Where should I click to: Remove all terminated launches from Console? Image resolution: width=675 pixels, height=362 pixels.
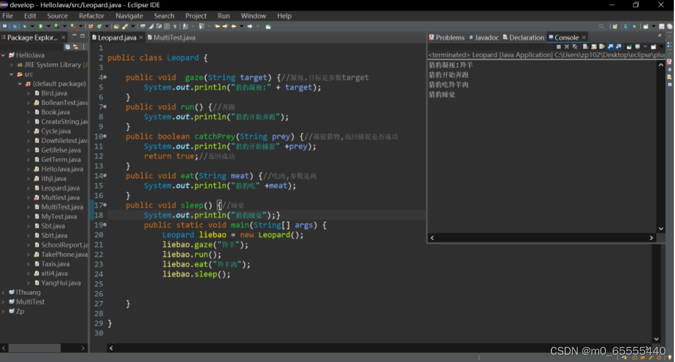tap(575, 47)
